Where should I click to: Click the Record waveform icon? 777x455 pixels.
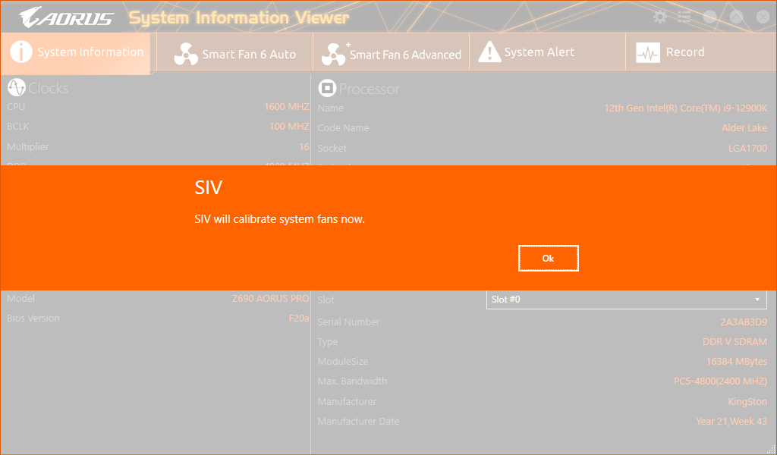(x=648, y=52)
